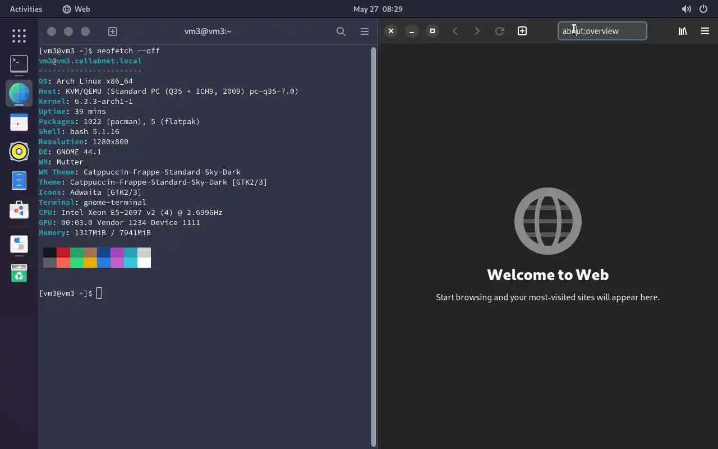Viewport: 718px width, 449px height.
Task: Click the 'neofetch --off' command text
Action: coord(128,51)
